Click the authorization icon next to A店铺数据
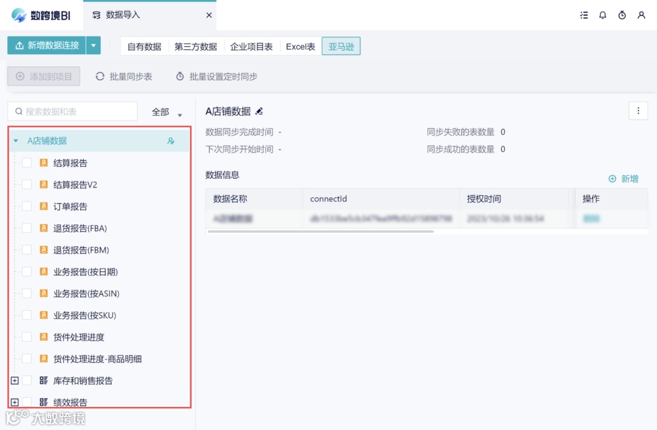The image size is (657, 430). [x=171, y=140]
